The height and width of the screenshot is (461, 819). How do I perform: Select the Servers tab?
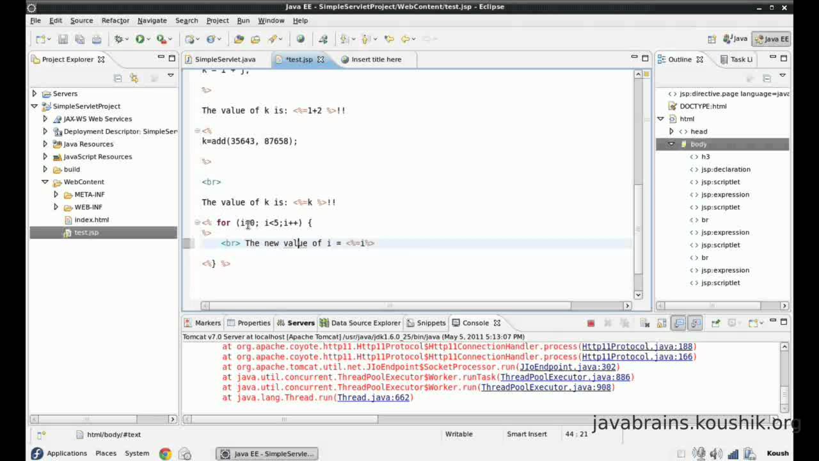click(x=295, y=323)
